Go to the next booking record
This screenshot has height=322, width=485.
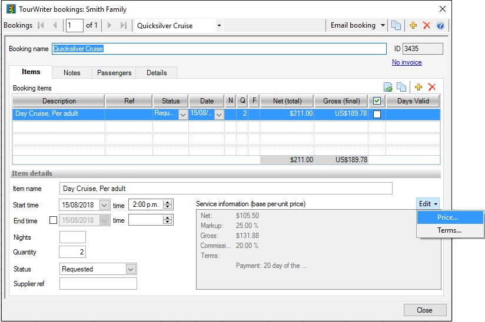click(x=109, y=25)
